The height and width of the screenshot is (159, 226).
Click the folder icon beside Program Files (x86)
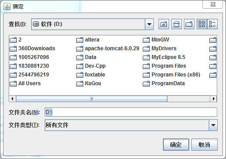[146, 75]
